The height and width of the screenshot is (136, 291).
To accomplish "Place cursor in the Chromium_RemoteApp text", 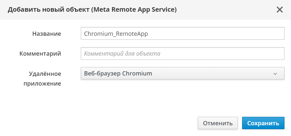I will [116, 34].
